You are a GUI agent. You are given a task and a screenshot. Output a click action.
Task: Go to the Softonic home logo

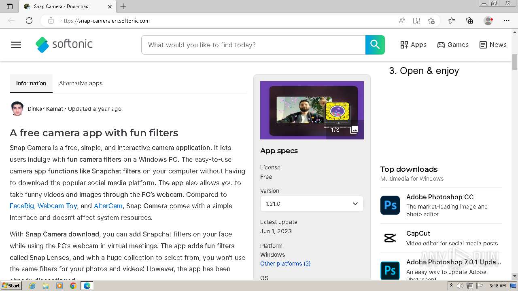click(64, 44)
